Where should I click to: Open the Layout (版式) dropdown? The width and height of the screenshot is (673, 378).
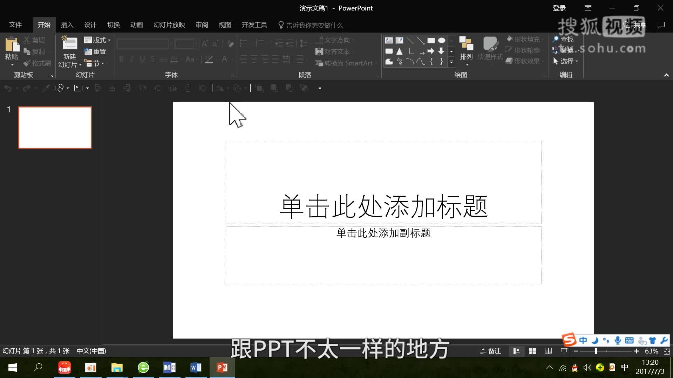click(x=97, y=40)
